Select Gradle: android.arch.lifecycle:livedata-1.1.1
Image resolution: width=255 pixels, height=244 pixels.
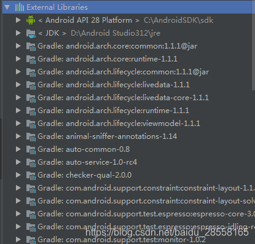pyautogui.click(x=114, y=85)
